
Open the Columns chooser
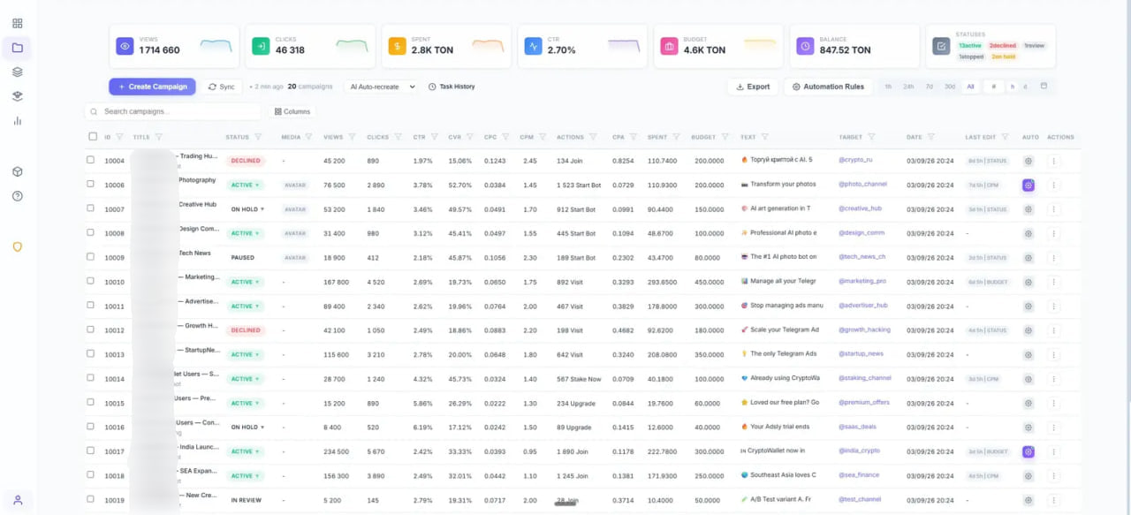pos(292,112)
